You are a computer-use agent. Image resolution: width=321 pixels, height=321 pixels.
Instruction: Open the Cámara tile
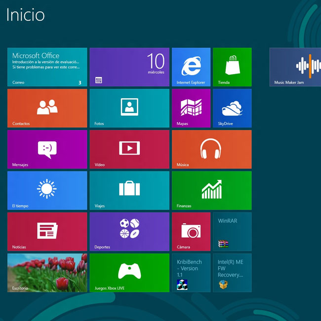coord(191,231)
